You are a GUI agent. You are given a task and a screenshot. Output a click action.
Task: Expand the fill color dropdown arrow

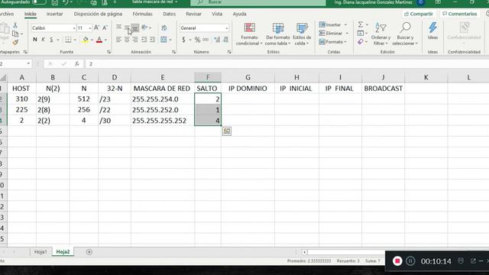(x=92, y=40)
